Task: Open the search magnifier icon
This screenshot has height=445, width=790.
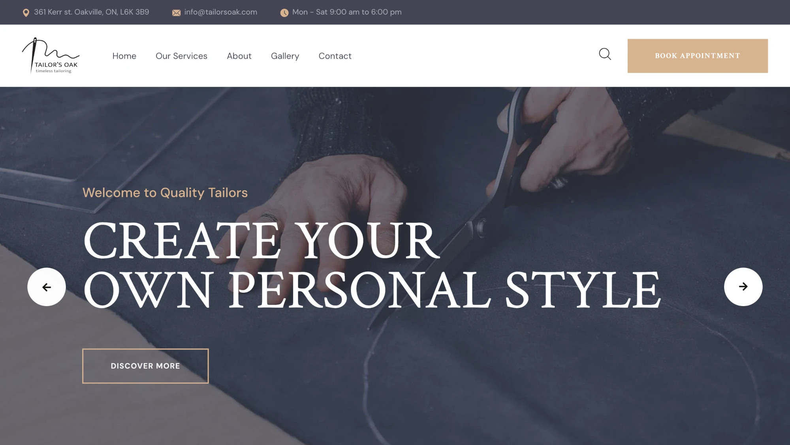Action: (x=605, y=54)
